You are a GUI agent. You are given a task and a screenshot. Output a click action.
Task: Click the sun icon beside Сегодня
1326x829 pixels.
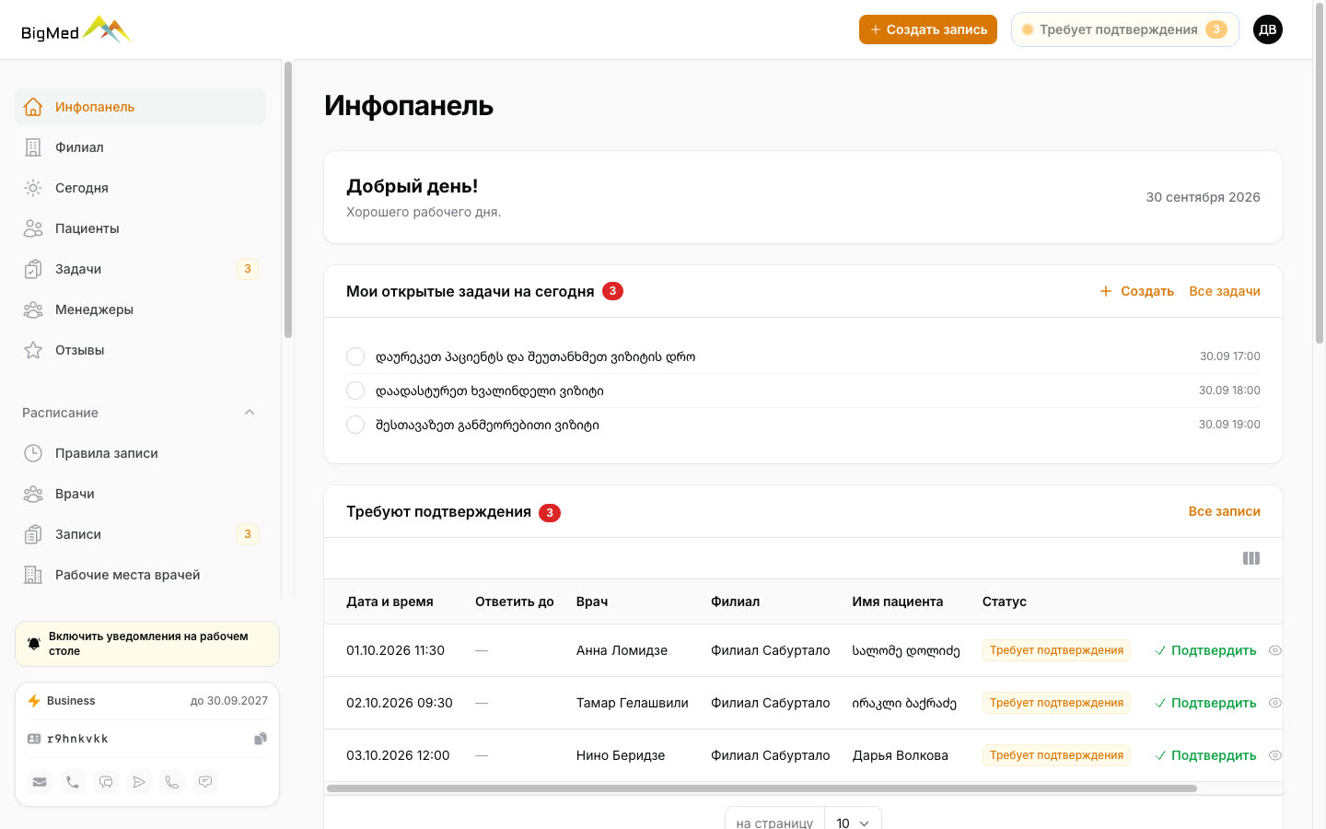[x=33, y=188]
